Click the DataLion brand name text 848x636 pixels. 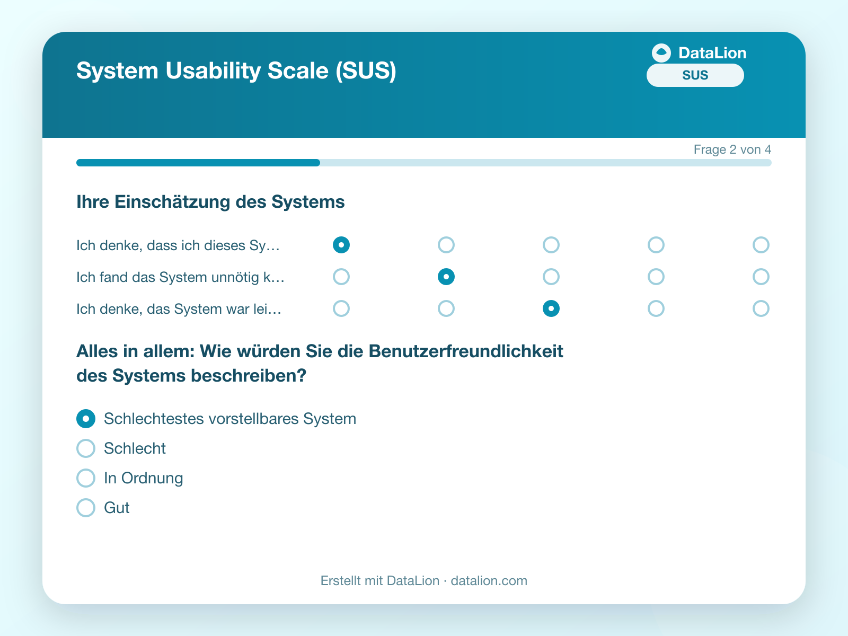[712, 53]
